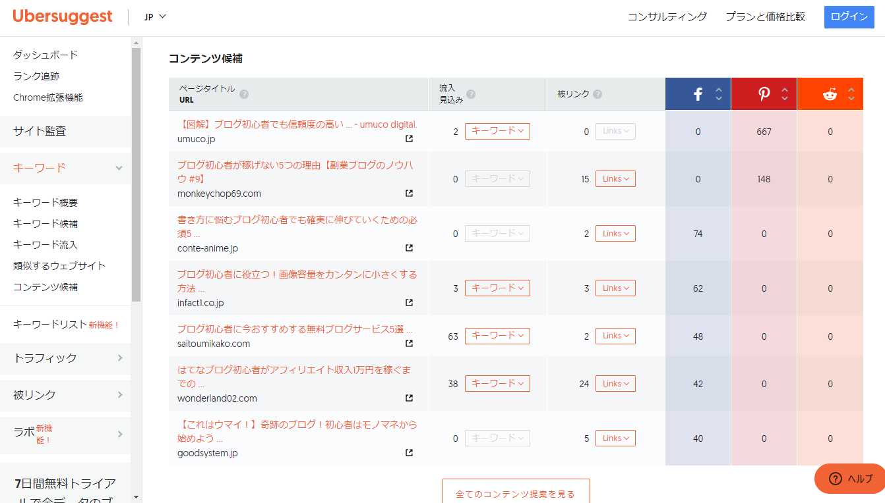Click Facebook count 74 cell
The height and width of the screenshot is (503, 885).
coord(698,234)
